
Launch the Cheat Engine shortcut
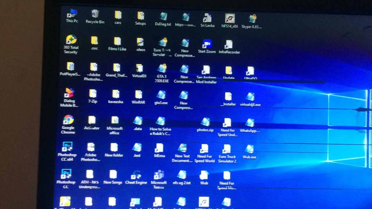coord(136,178)
